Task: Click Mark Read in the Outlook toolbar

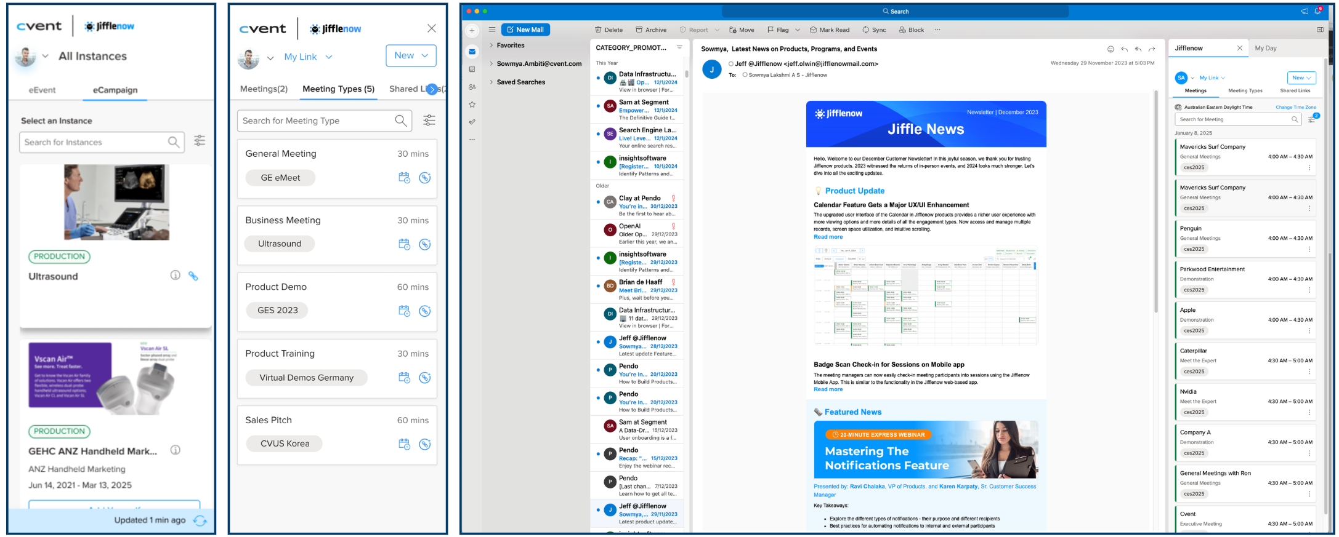Action: (829, 30)
